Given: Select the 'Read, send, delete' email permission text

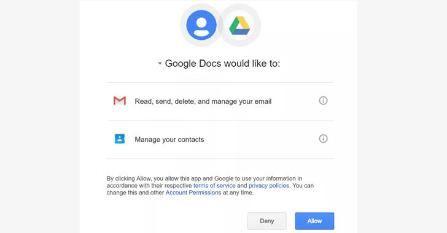Looking at the screenshot, I should 203,101.
